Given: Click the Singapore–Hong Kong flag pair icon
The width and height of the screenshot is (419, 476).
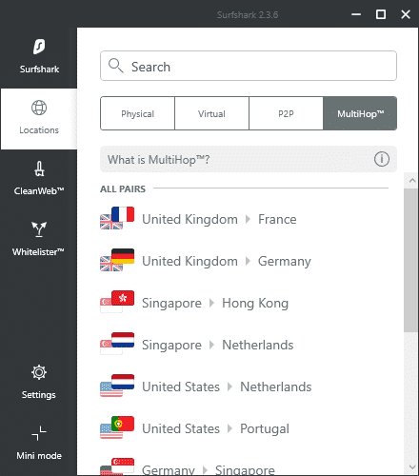Looking at the screenshot, I should (117, 302).
